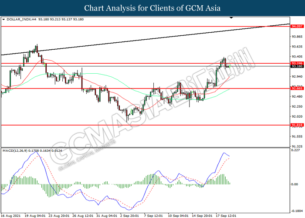Click the 92.940 price scale value
The width and height of the screenshot is (305, 218).
point(297,76)
